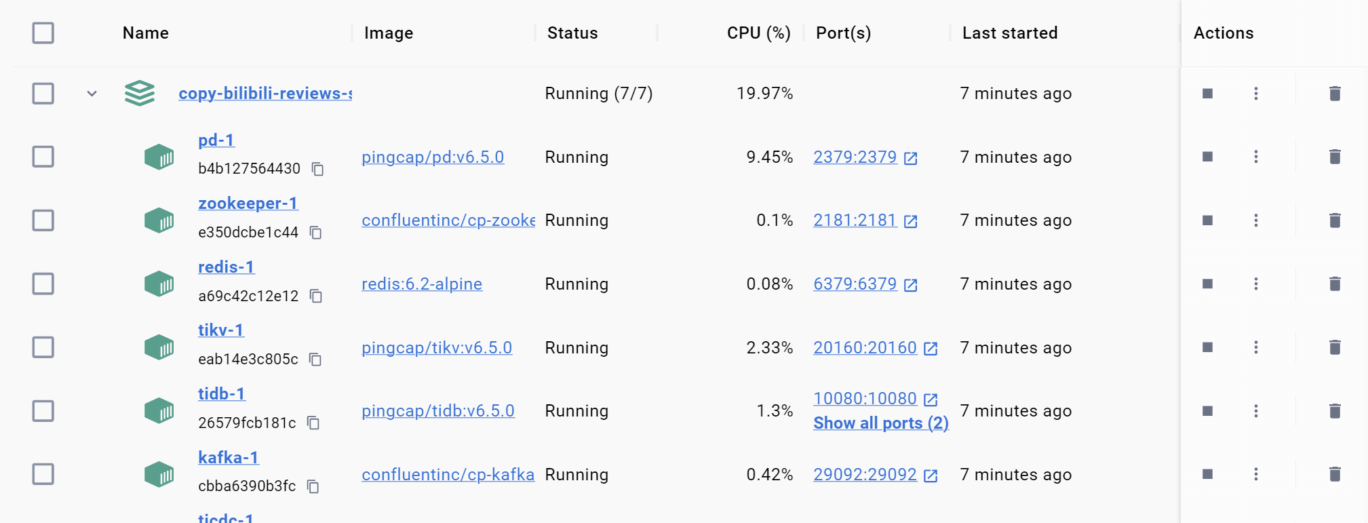Expand 'Show all ports (2)' for tidb-1
Screen dimensions: 1368x523
tap(880, 423)
